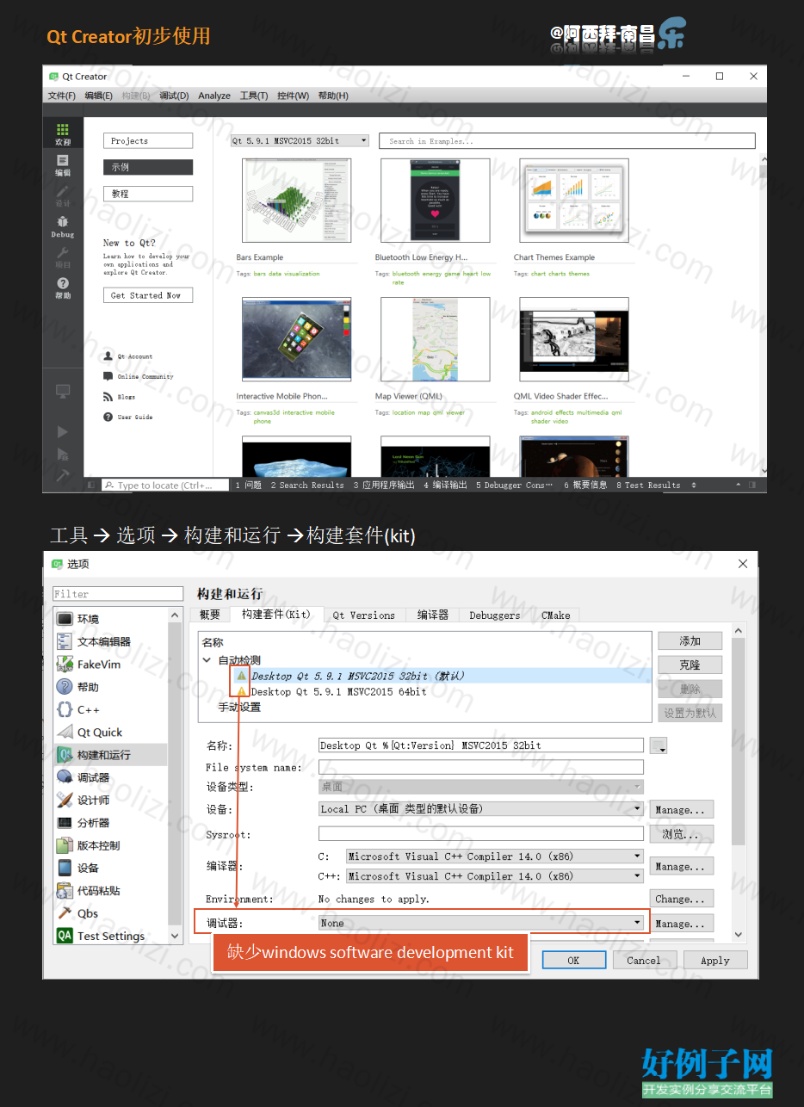The height and width of the screenshot is (1107, 804).
Task: Select 构建和运行 category in Options dialog
Action: tap(112, 755)
